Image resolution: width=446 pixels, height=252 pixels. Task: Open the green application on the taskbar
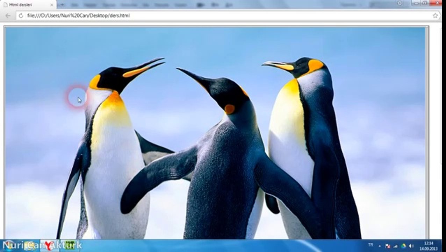click(70, 245)
